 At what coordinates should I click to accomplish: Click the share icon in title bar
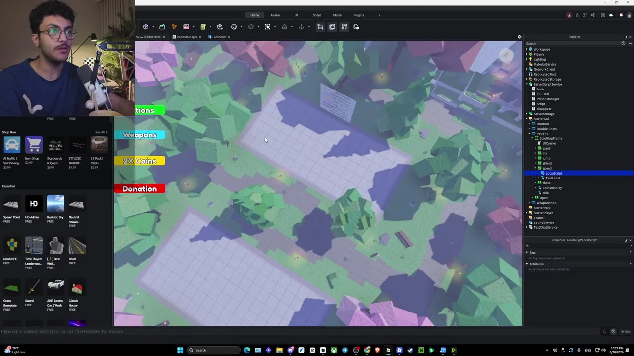[593, 15]
